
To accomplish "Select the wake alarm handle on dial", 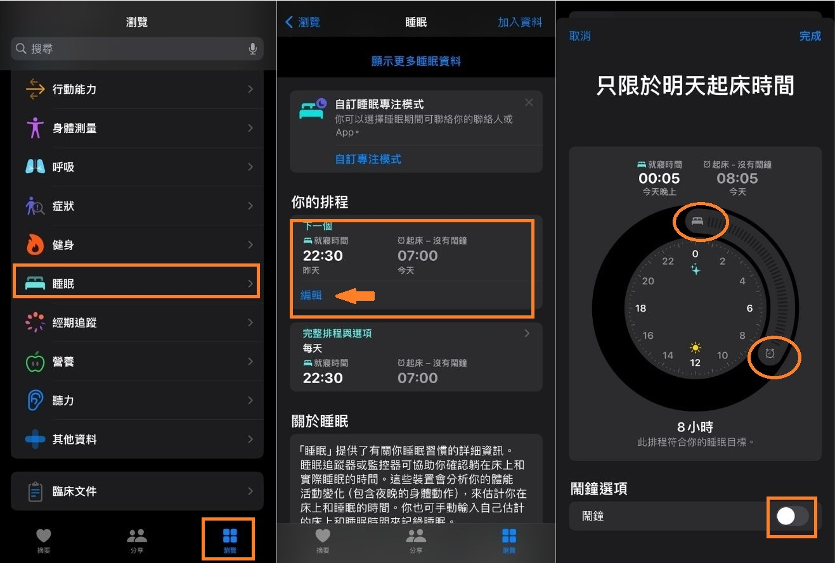I will 770,354.
